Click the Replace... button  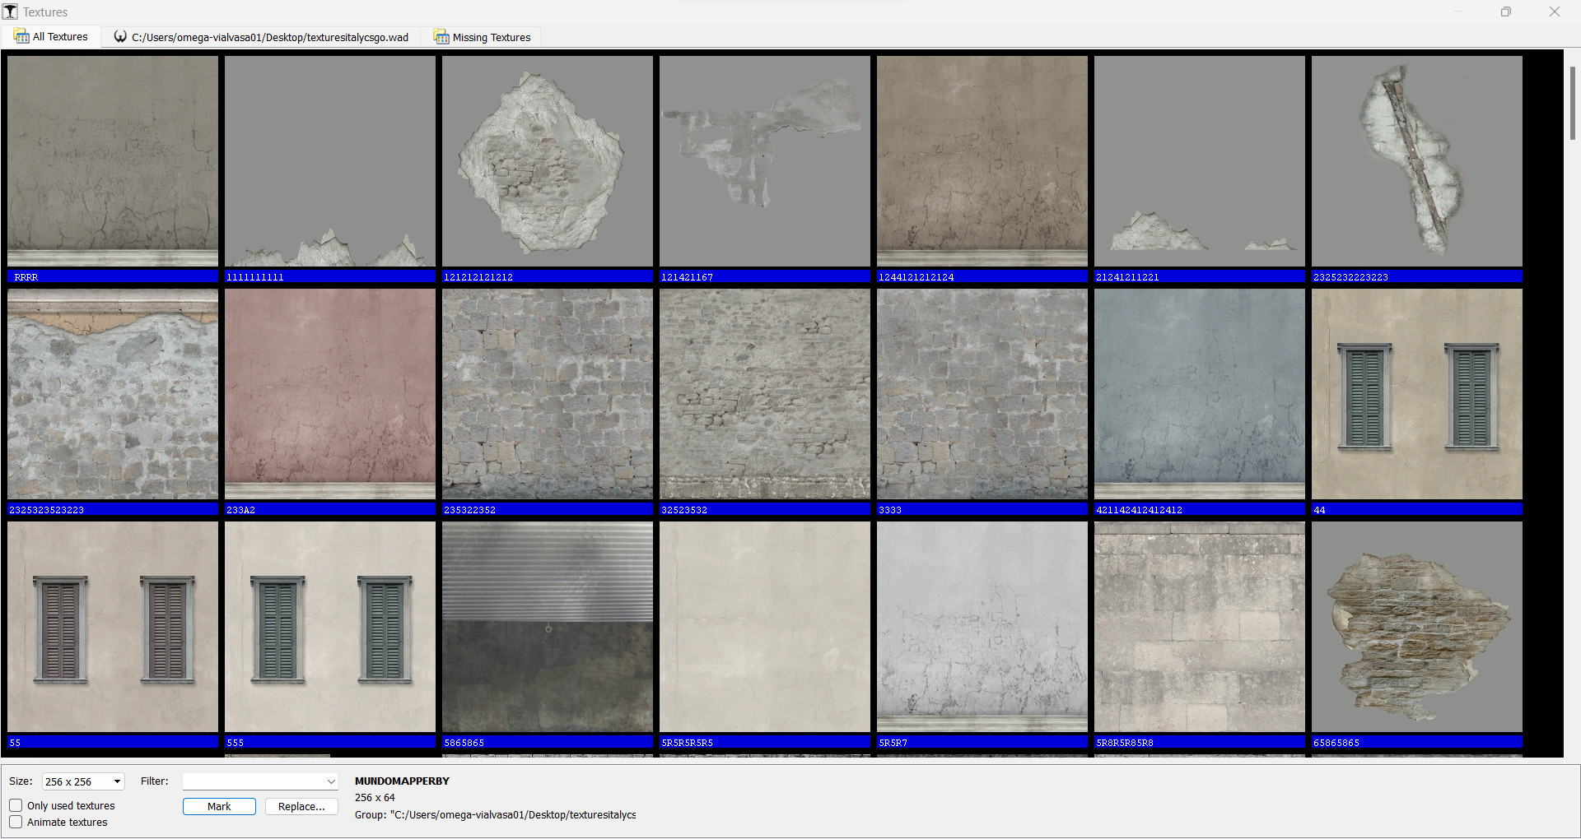301,806
